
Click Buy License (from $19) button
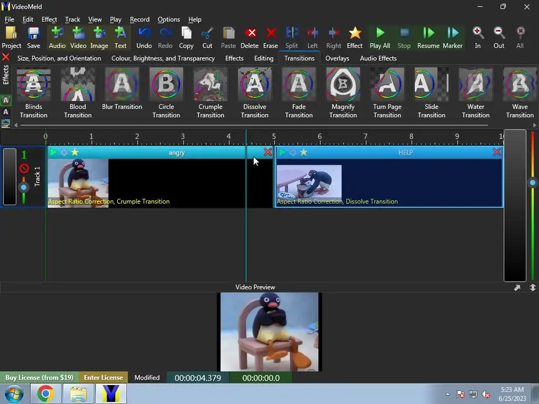coord(39,378)
